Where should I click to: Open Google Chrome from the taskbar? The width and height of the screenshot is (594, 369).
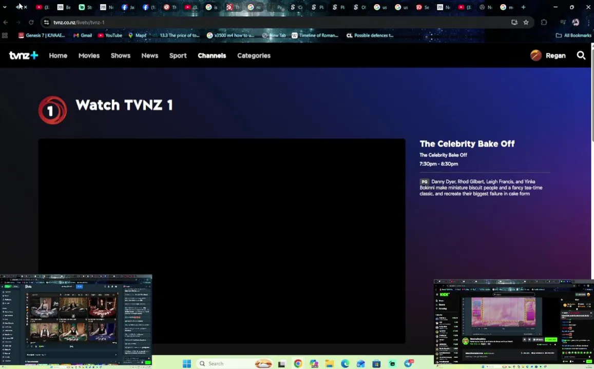(x=298, y=363)
